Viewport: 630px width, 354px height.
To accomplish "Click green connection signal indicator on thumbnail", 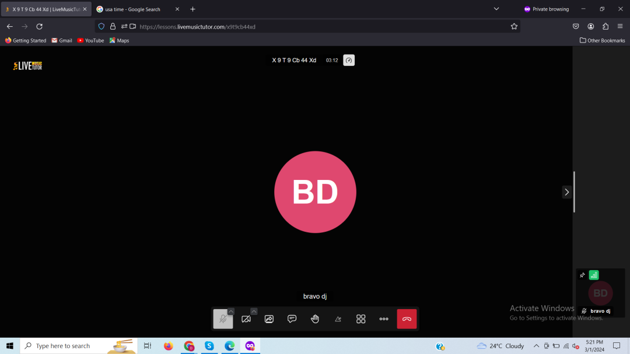I will [594, 275].
